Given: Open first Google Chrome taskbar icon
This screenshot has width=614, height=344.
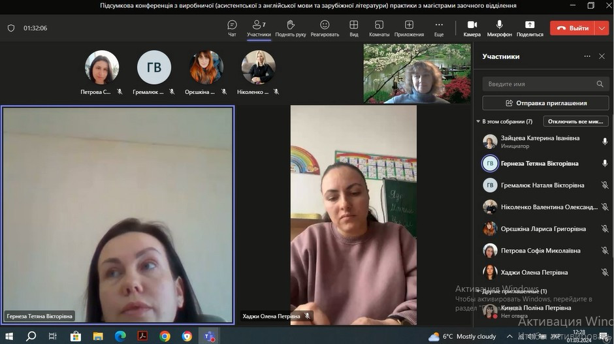Looking at the screenshot, I should click(x=165, y=336).
